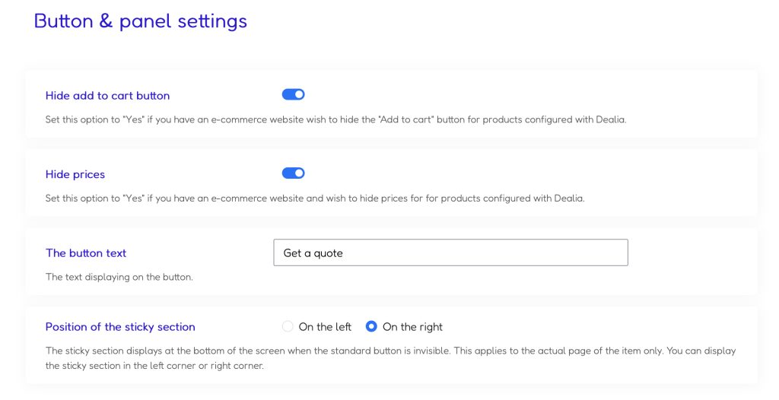Click 'The button text' setting label
This screenshot has height=400, width=779.
click(86, 253)
